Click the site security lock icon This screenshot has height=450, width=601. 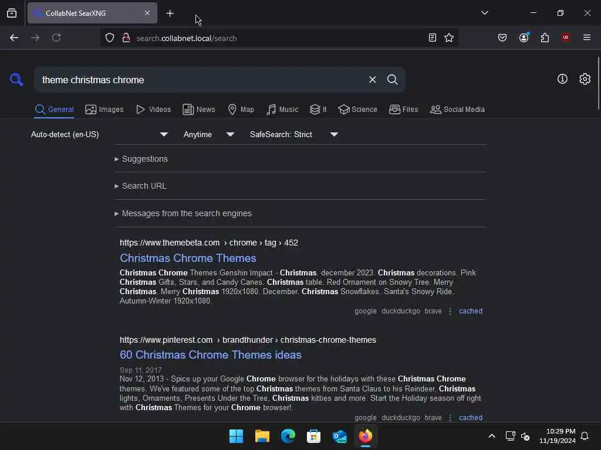126,37
